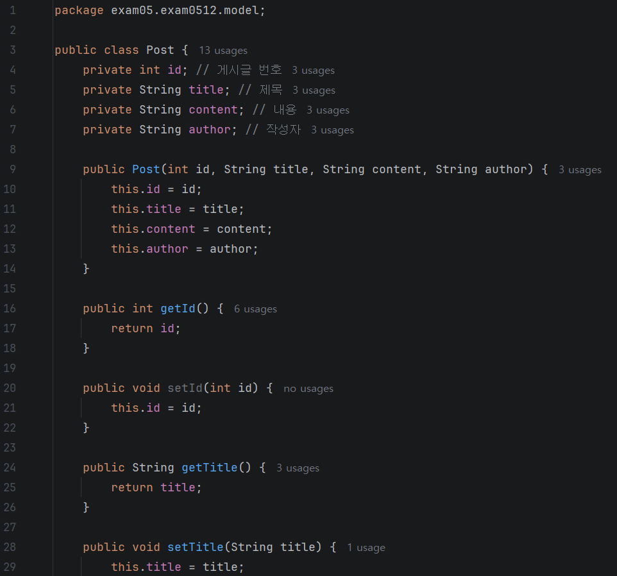
Task: Click the '3 usages' hint for the author field
Action: point(332,130)
